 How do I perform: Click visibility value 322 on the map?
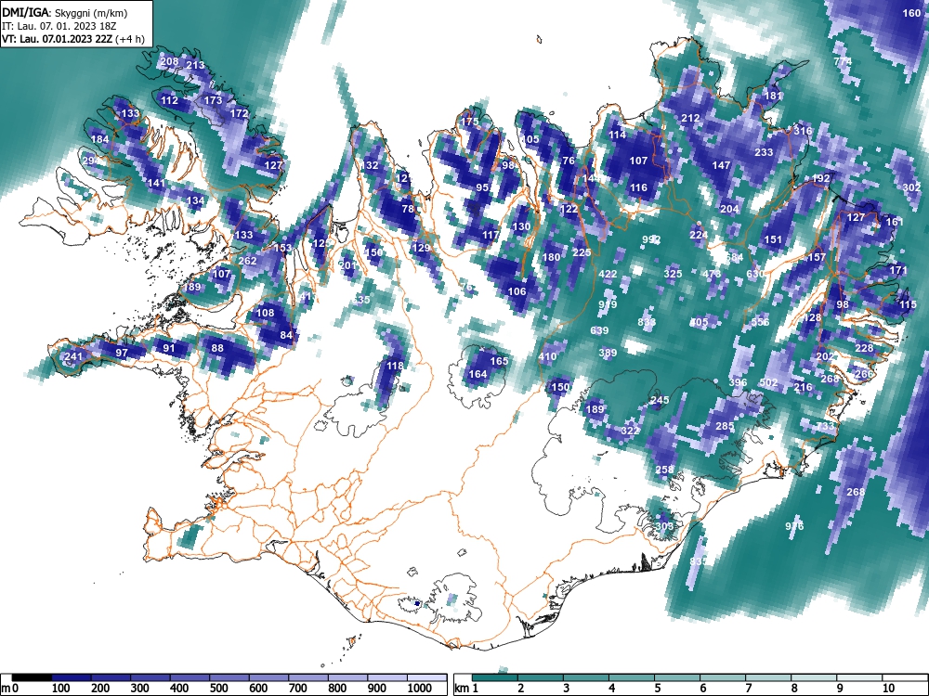tap(630, 431)
